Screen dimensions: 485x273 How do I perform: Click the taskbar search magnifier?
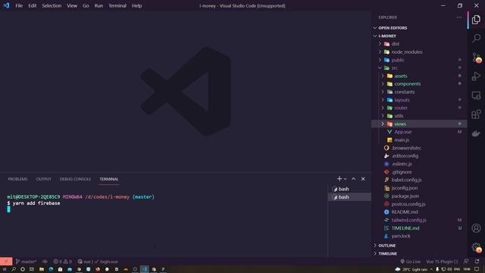click(x=14, y=269)
